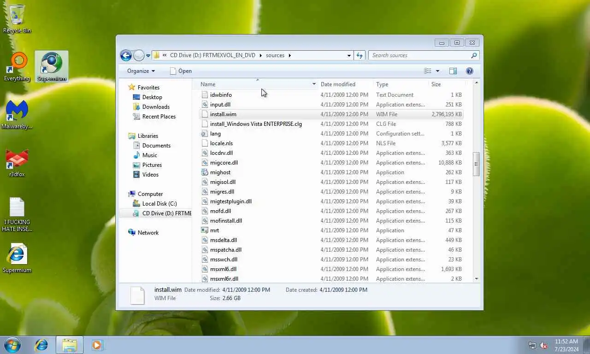Screen dimensions: 590x354
Task: Sort by the Name column header
Action: 255,84
